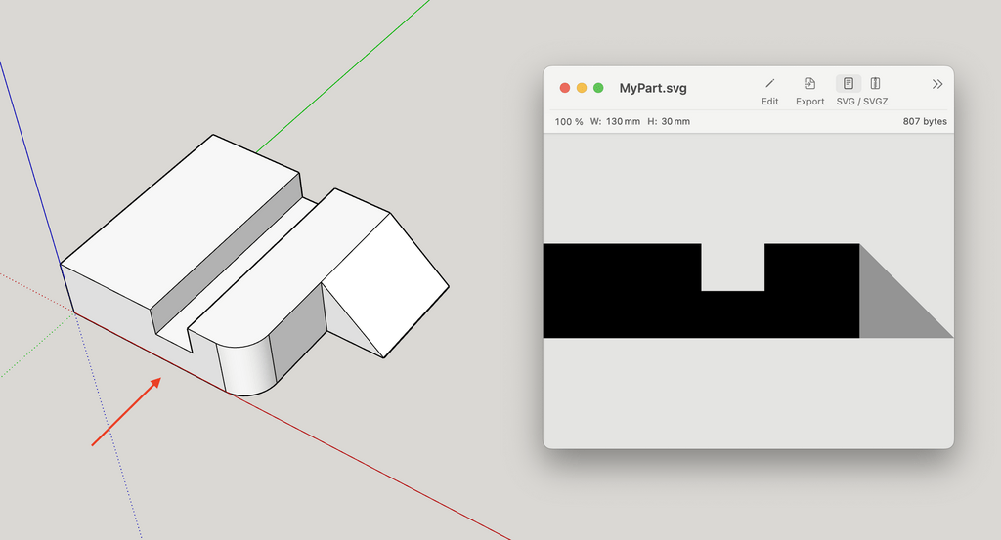The image size is (1001, 540).
Task: Switch to SVGZ compressed view icon
Action: pos(875,84)
